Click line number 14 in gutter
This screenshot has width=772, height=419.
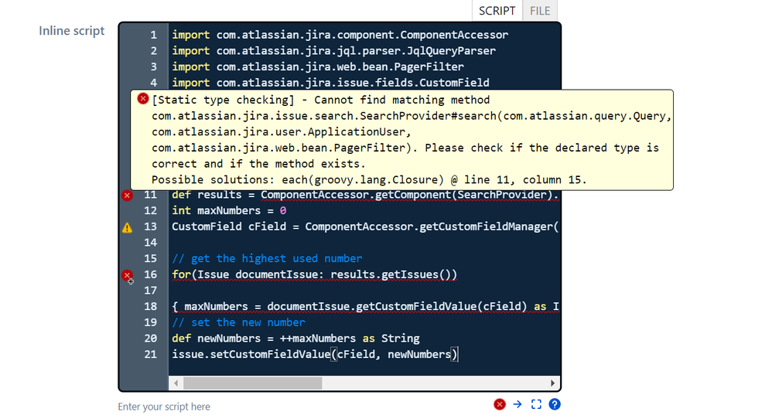point(150,243)
